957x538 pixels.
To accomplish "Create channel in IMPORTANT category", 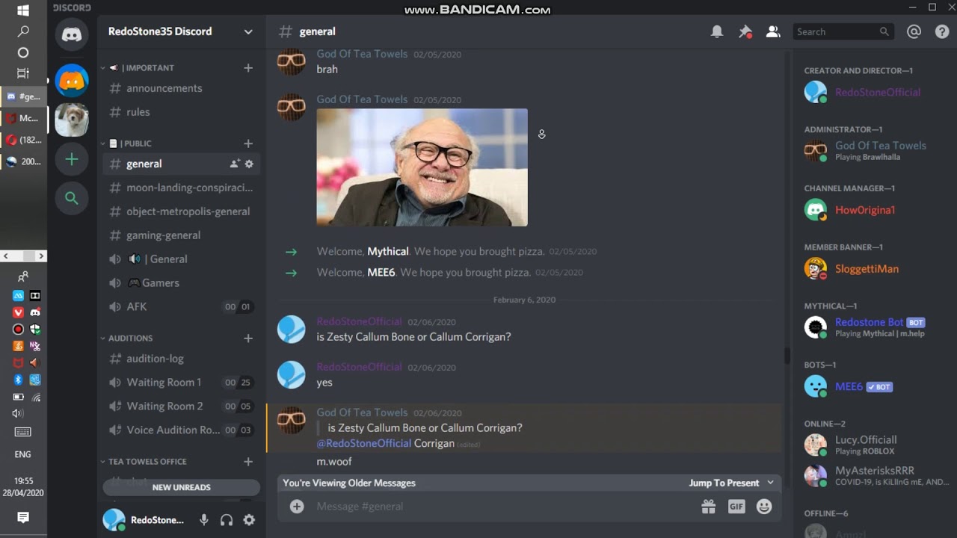I will [x=248, y=68].
